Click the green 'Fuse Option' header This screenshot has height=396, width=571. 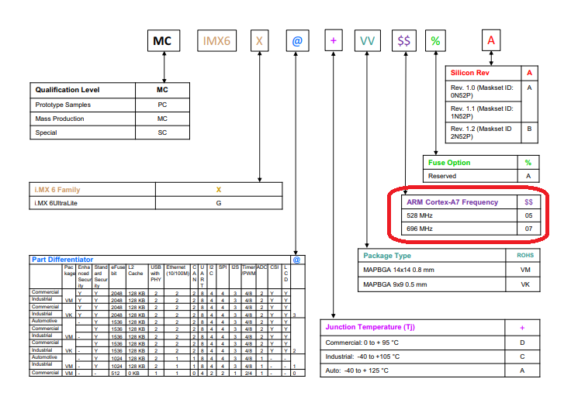click(449, 163)
